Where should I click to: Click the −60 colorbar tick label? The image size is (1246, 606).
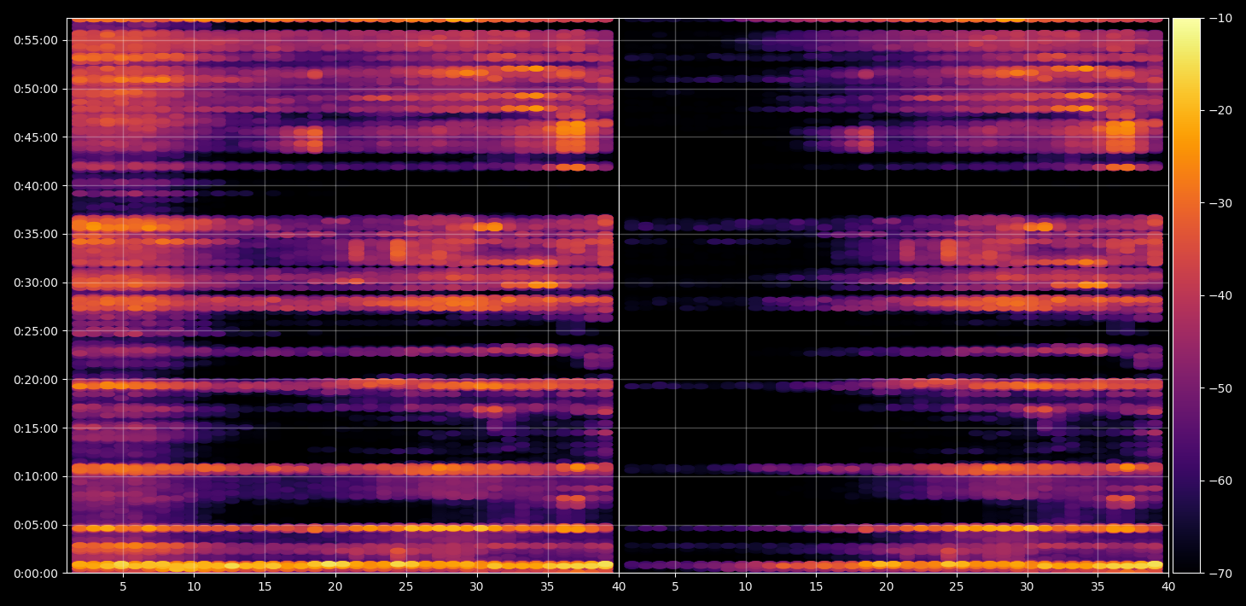pos(1219,481)
